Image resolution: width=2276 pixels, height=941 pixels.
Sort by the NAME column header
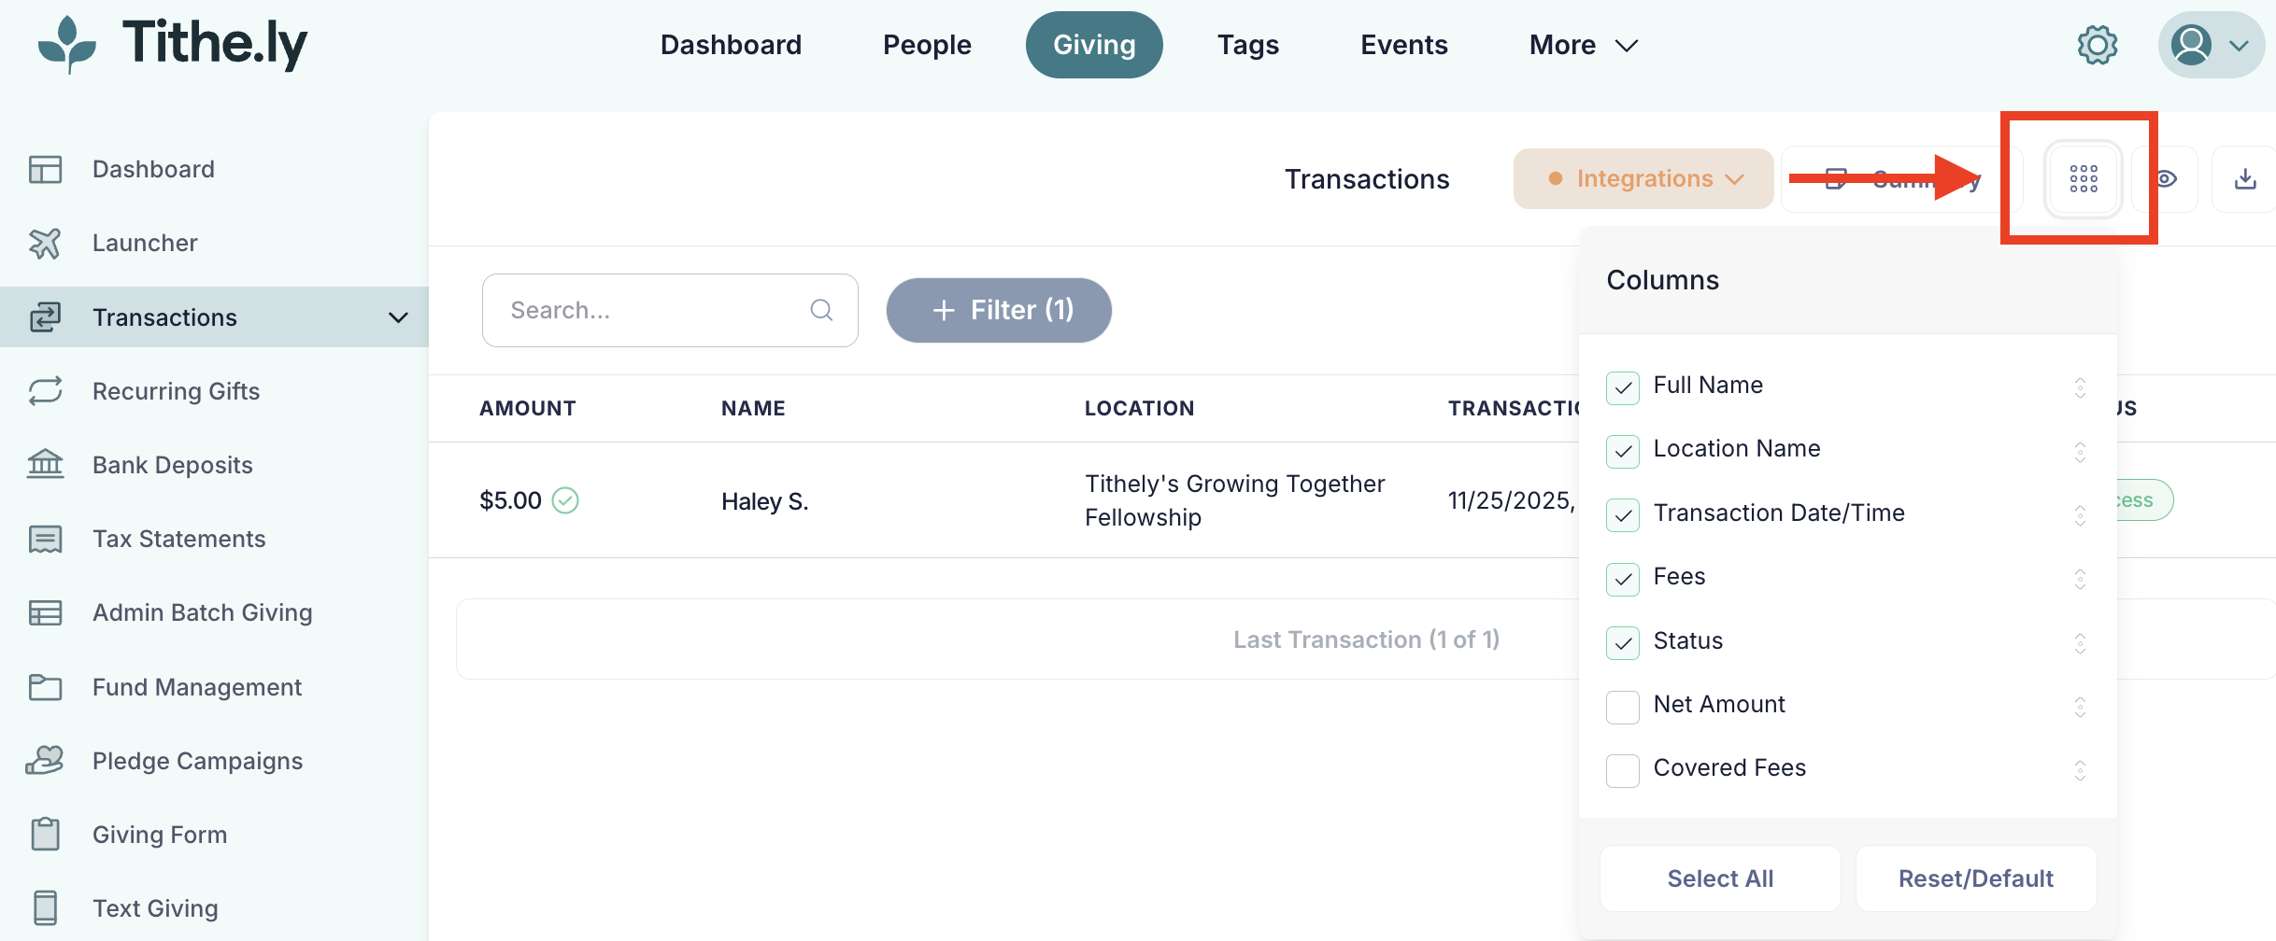coord(753,408)
